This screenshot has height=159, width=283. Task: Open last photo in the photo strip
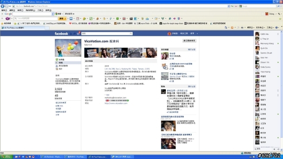[150, 53]
